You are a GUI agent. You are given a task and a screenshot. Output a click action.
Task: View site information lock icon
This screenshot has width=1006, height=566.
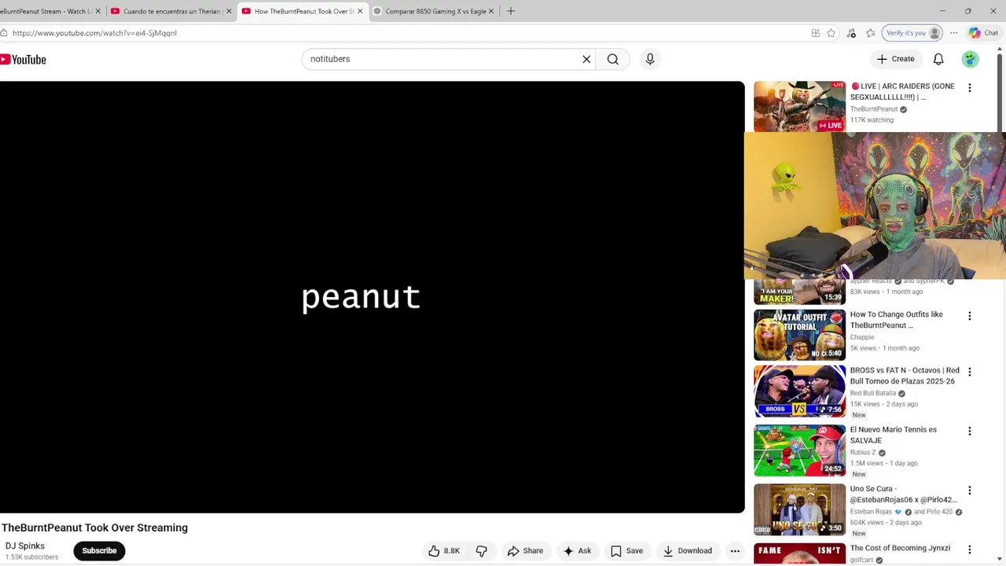[5, 33]
